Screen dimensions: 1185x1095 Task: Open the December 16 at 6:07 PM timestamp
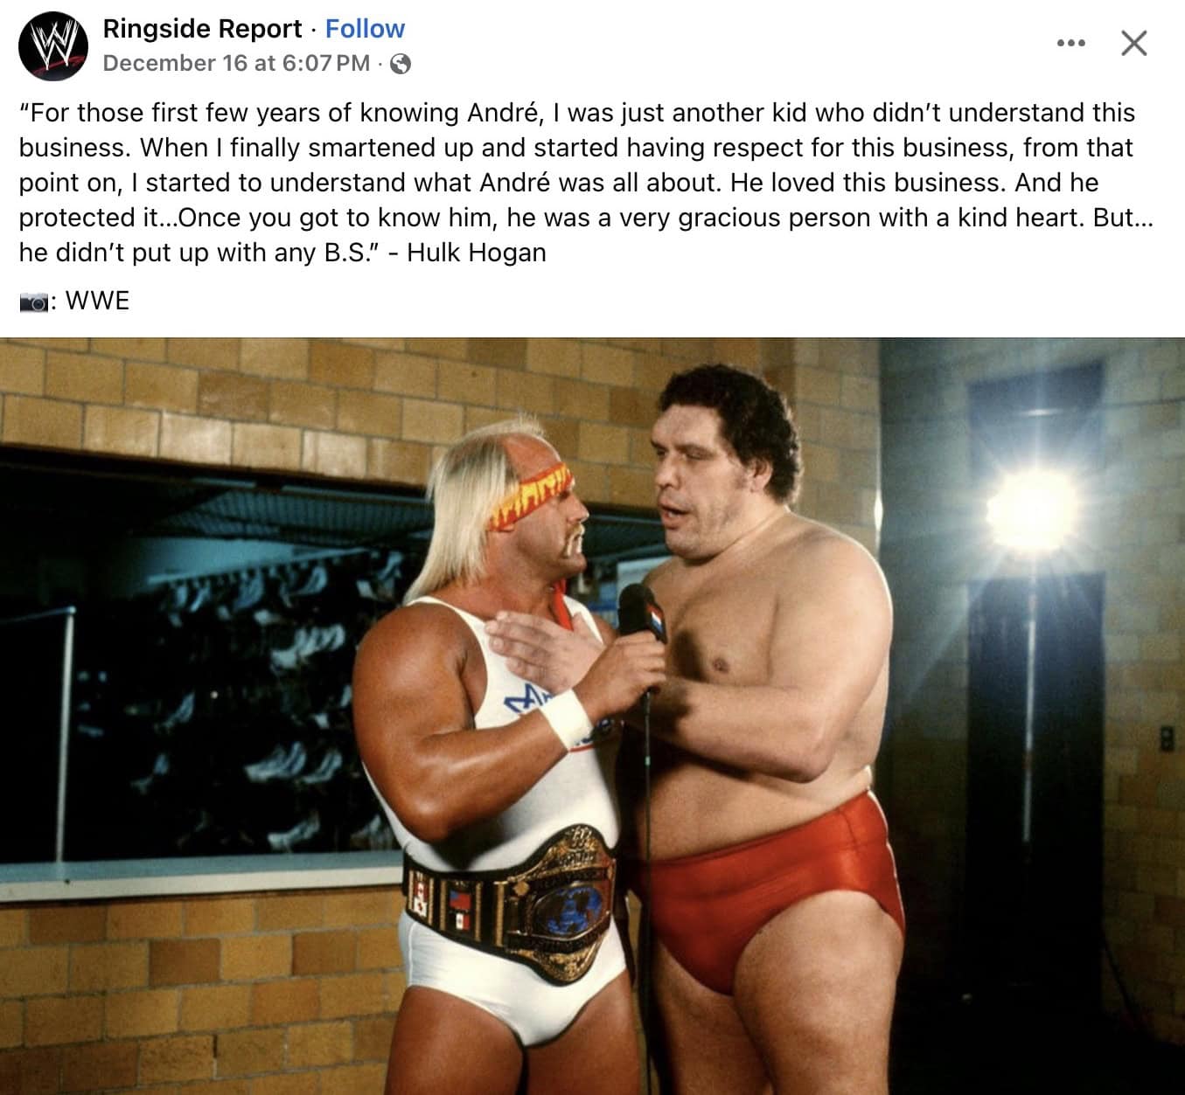[x=236, y=63]
